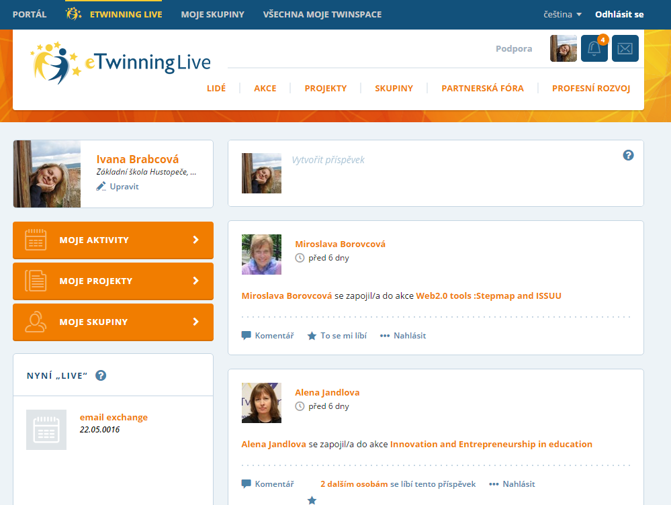Open Miroslava Borovcová post author name
This screenshot has height=505, width=671.
pyautogui.click(x=341, y=244)
